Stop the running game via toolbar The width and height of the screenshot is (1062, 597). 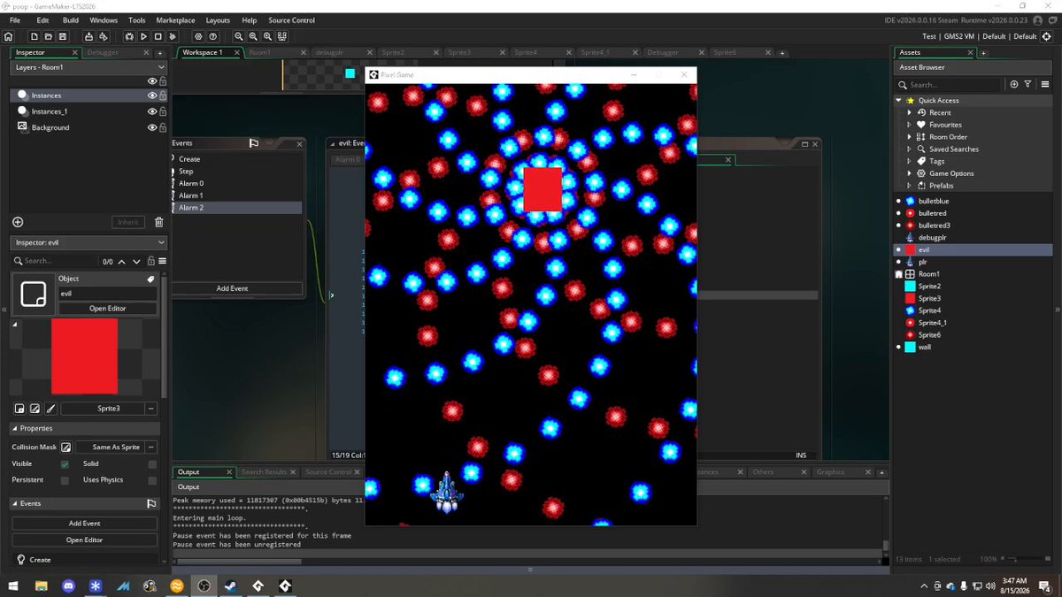click(158, 37)
